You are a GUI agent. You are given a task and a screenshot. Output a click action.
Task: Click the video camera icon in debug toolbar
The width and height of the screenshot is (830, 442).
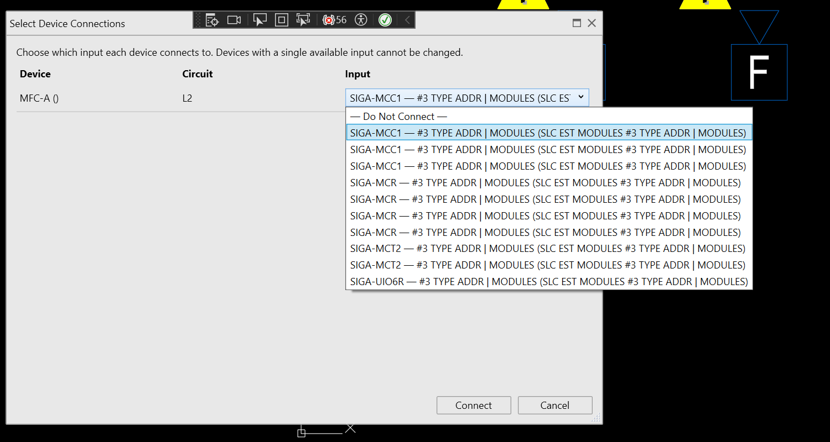tap(234, 20)
